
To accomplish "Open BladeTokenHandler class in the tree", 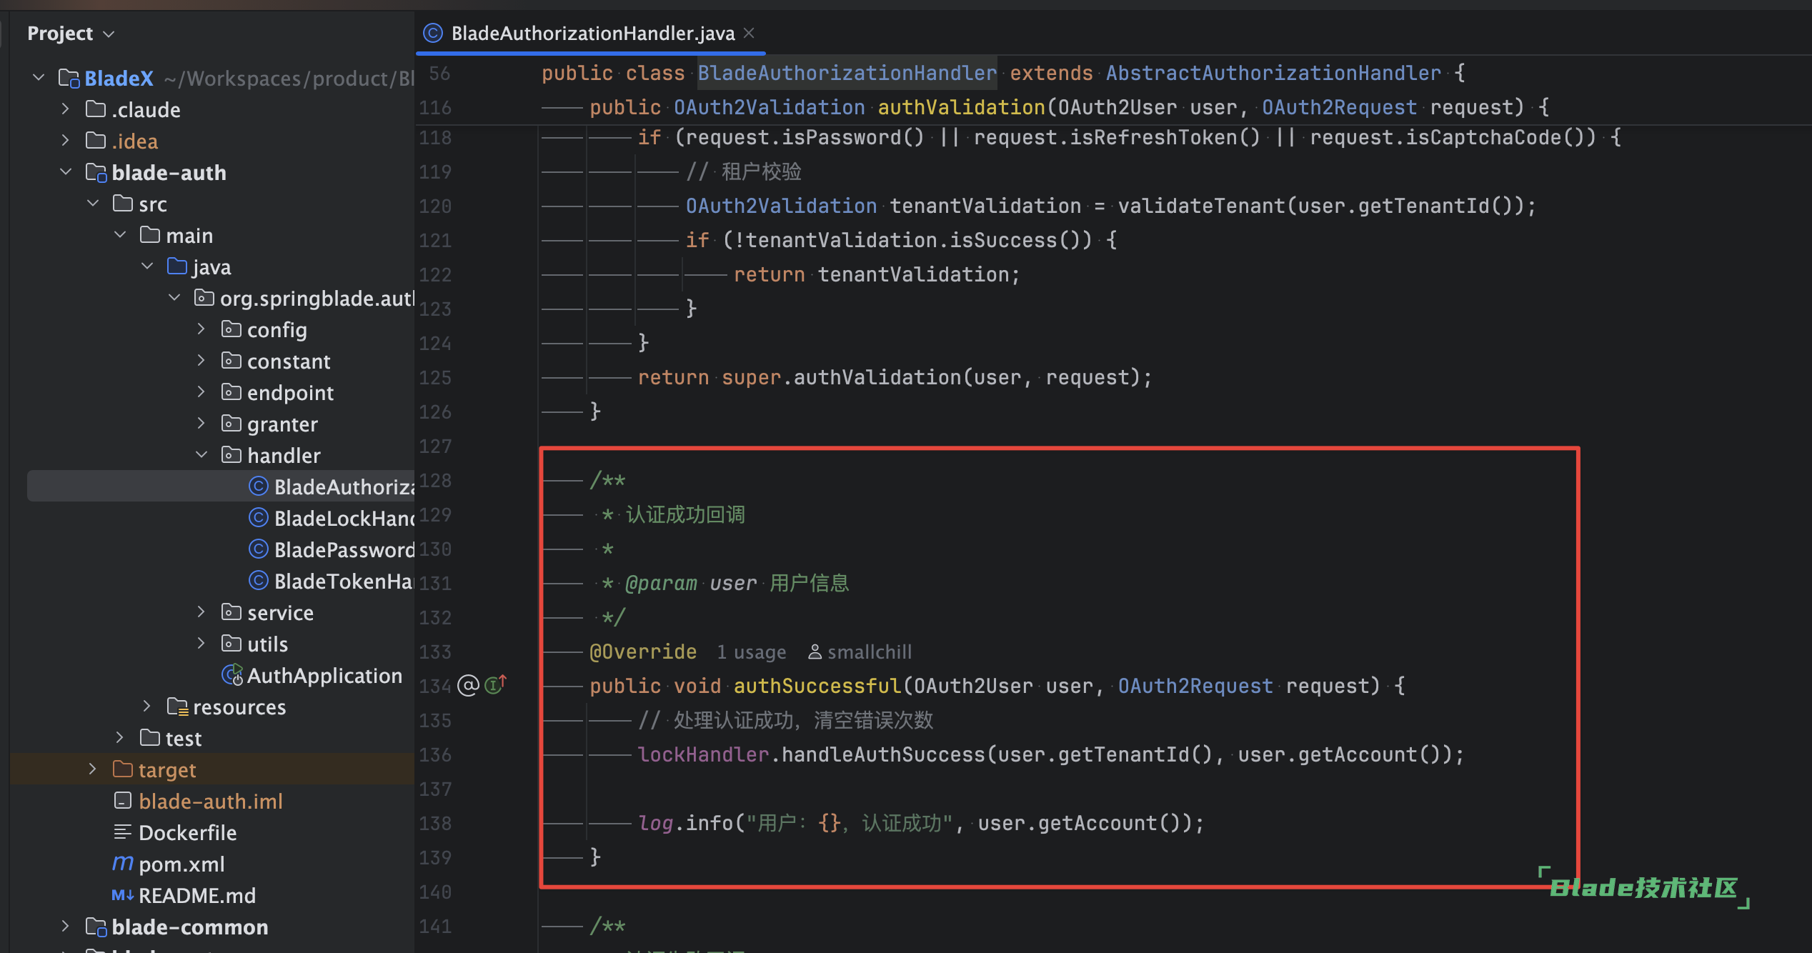I will [x=342, y=581].
